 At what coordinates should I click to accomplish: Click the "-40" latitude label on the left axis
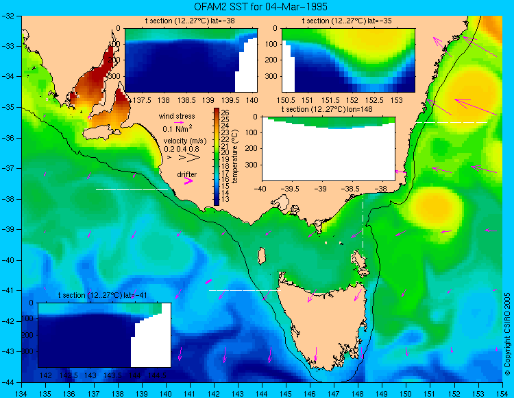(8, 260)
